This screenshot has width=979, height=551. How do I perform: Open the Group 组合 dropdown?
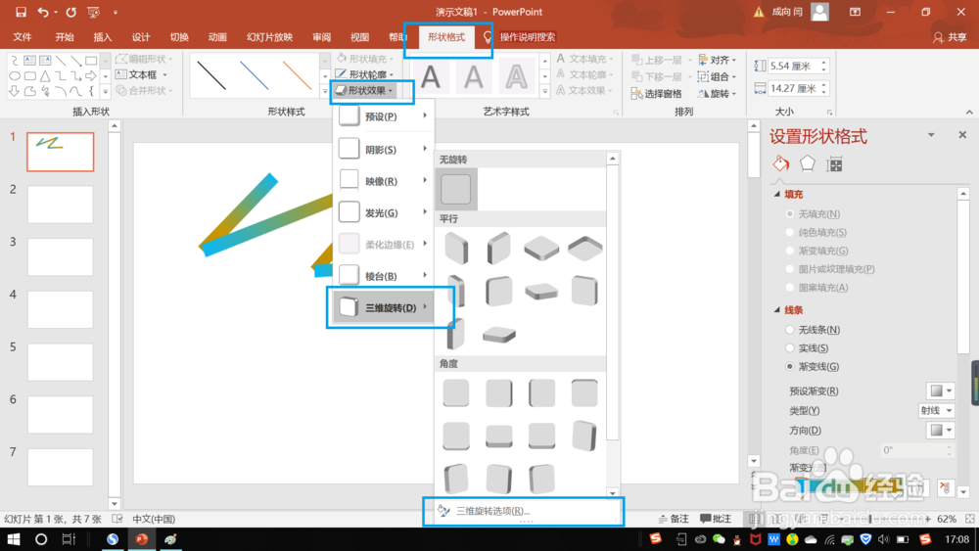[718, 76]
